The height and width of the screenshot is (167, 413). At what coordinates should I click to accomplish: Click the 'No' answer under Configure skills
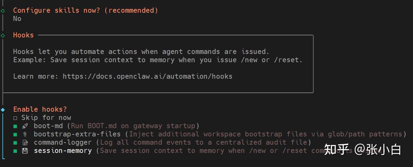17,19
